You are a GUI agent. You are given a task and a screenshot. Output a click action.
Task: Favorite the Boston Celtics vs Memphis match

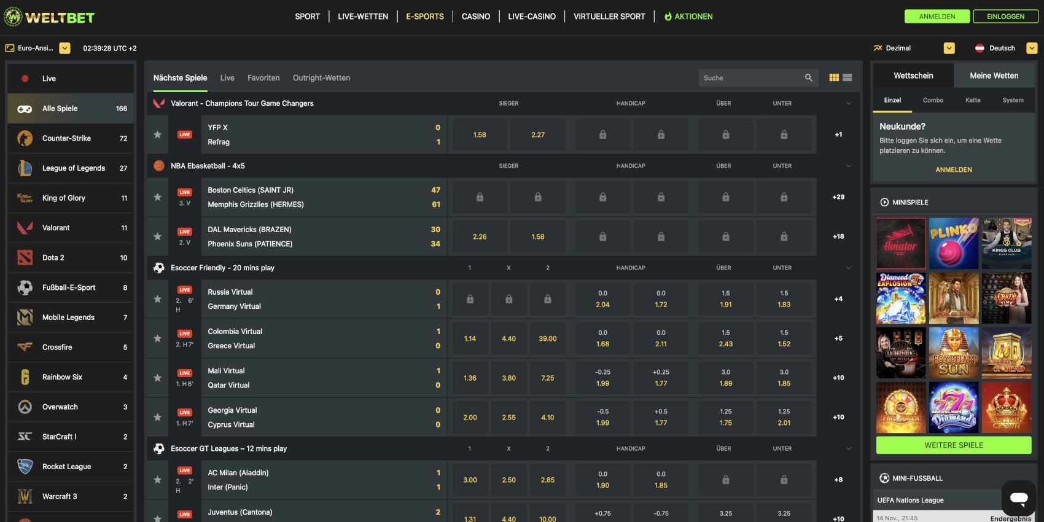158,197
